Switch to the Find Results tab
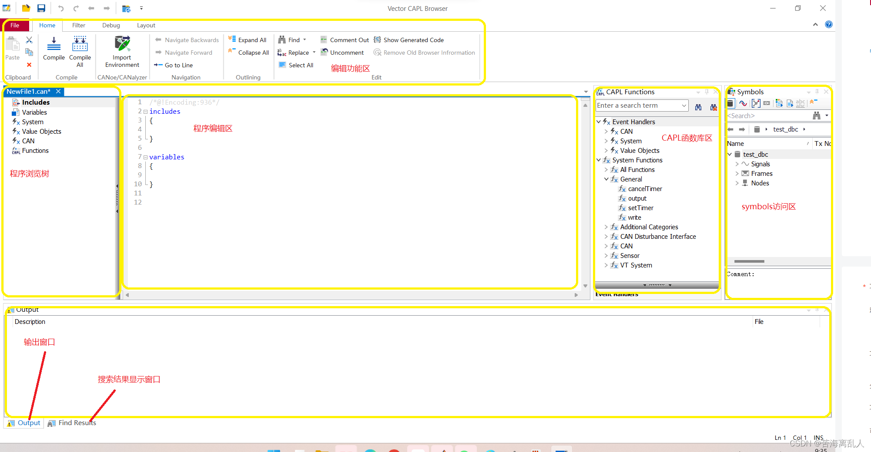Screen dimensions: 871x452 tap(72, 423)
